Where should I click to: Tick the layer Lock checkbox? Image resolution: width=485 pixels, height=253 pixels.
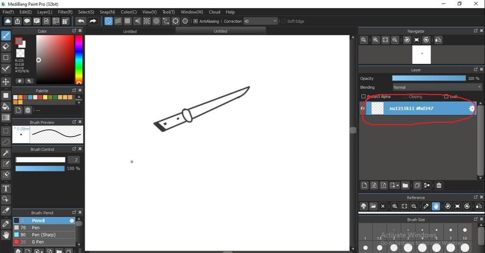pos(446,97)
